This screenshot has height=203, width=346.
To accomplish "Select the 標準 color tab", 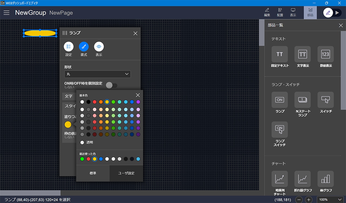I will [x=93, y=173].
